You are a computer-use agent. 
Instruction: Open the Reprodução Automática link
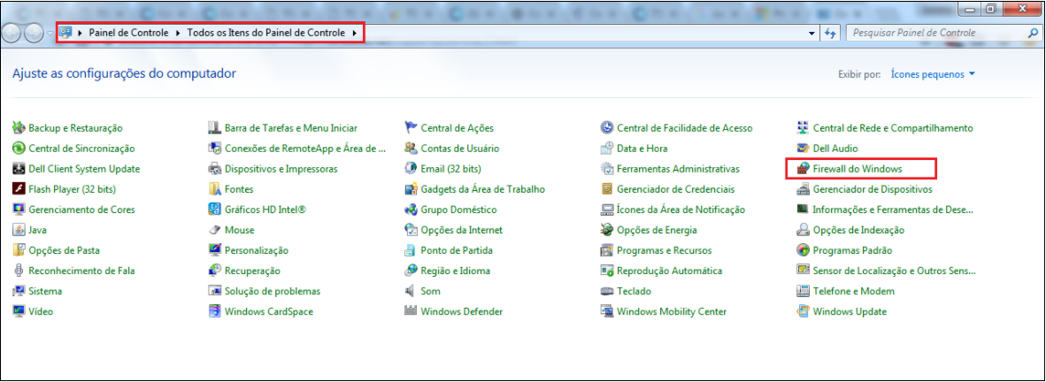click(670, 271)
